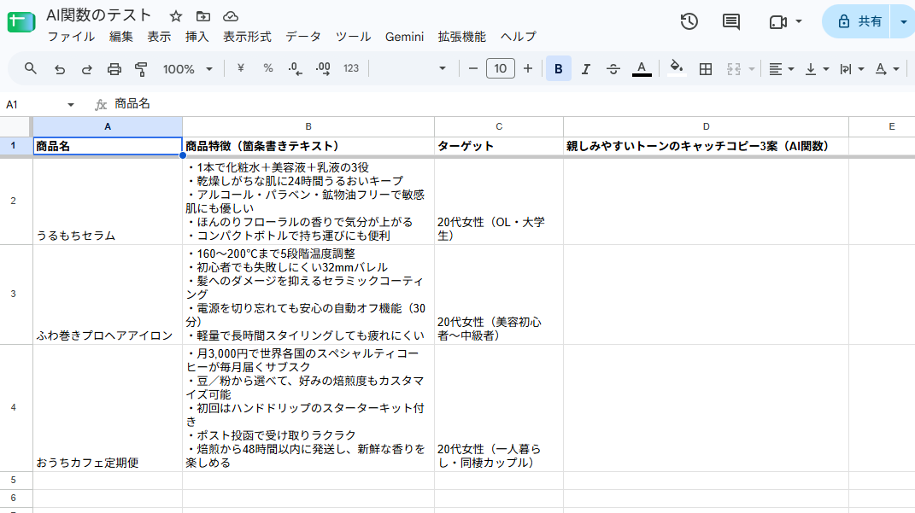Open version history clock icon
The image size is (915, 513).
(x=689, y=21)
